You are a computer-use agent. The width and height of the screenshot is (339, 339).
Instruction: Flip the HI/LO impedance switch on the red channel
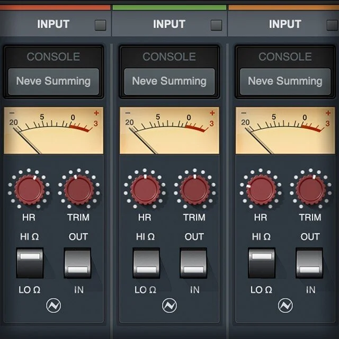coord(30,263)
